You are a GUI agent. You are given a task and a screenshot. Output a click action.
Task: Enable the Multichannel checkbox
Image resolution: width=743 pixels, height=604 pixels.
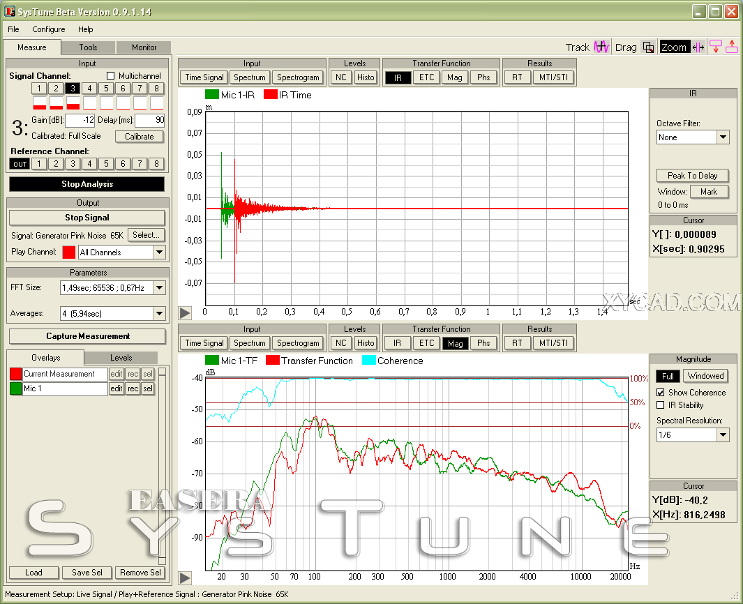pos(110,76)
